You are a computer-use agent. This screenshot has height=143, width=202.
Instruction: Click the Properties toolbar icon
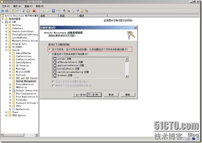(38, 11)
